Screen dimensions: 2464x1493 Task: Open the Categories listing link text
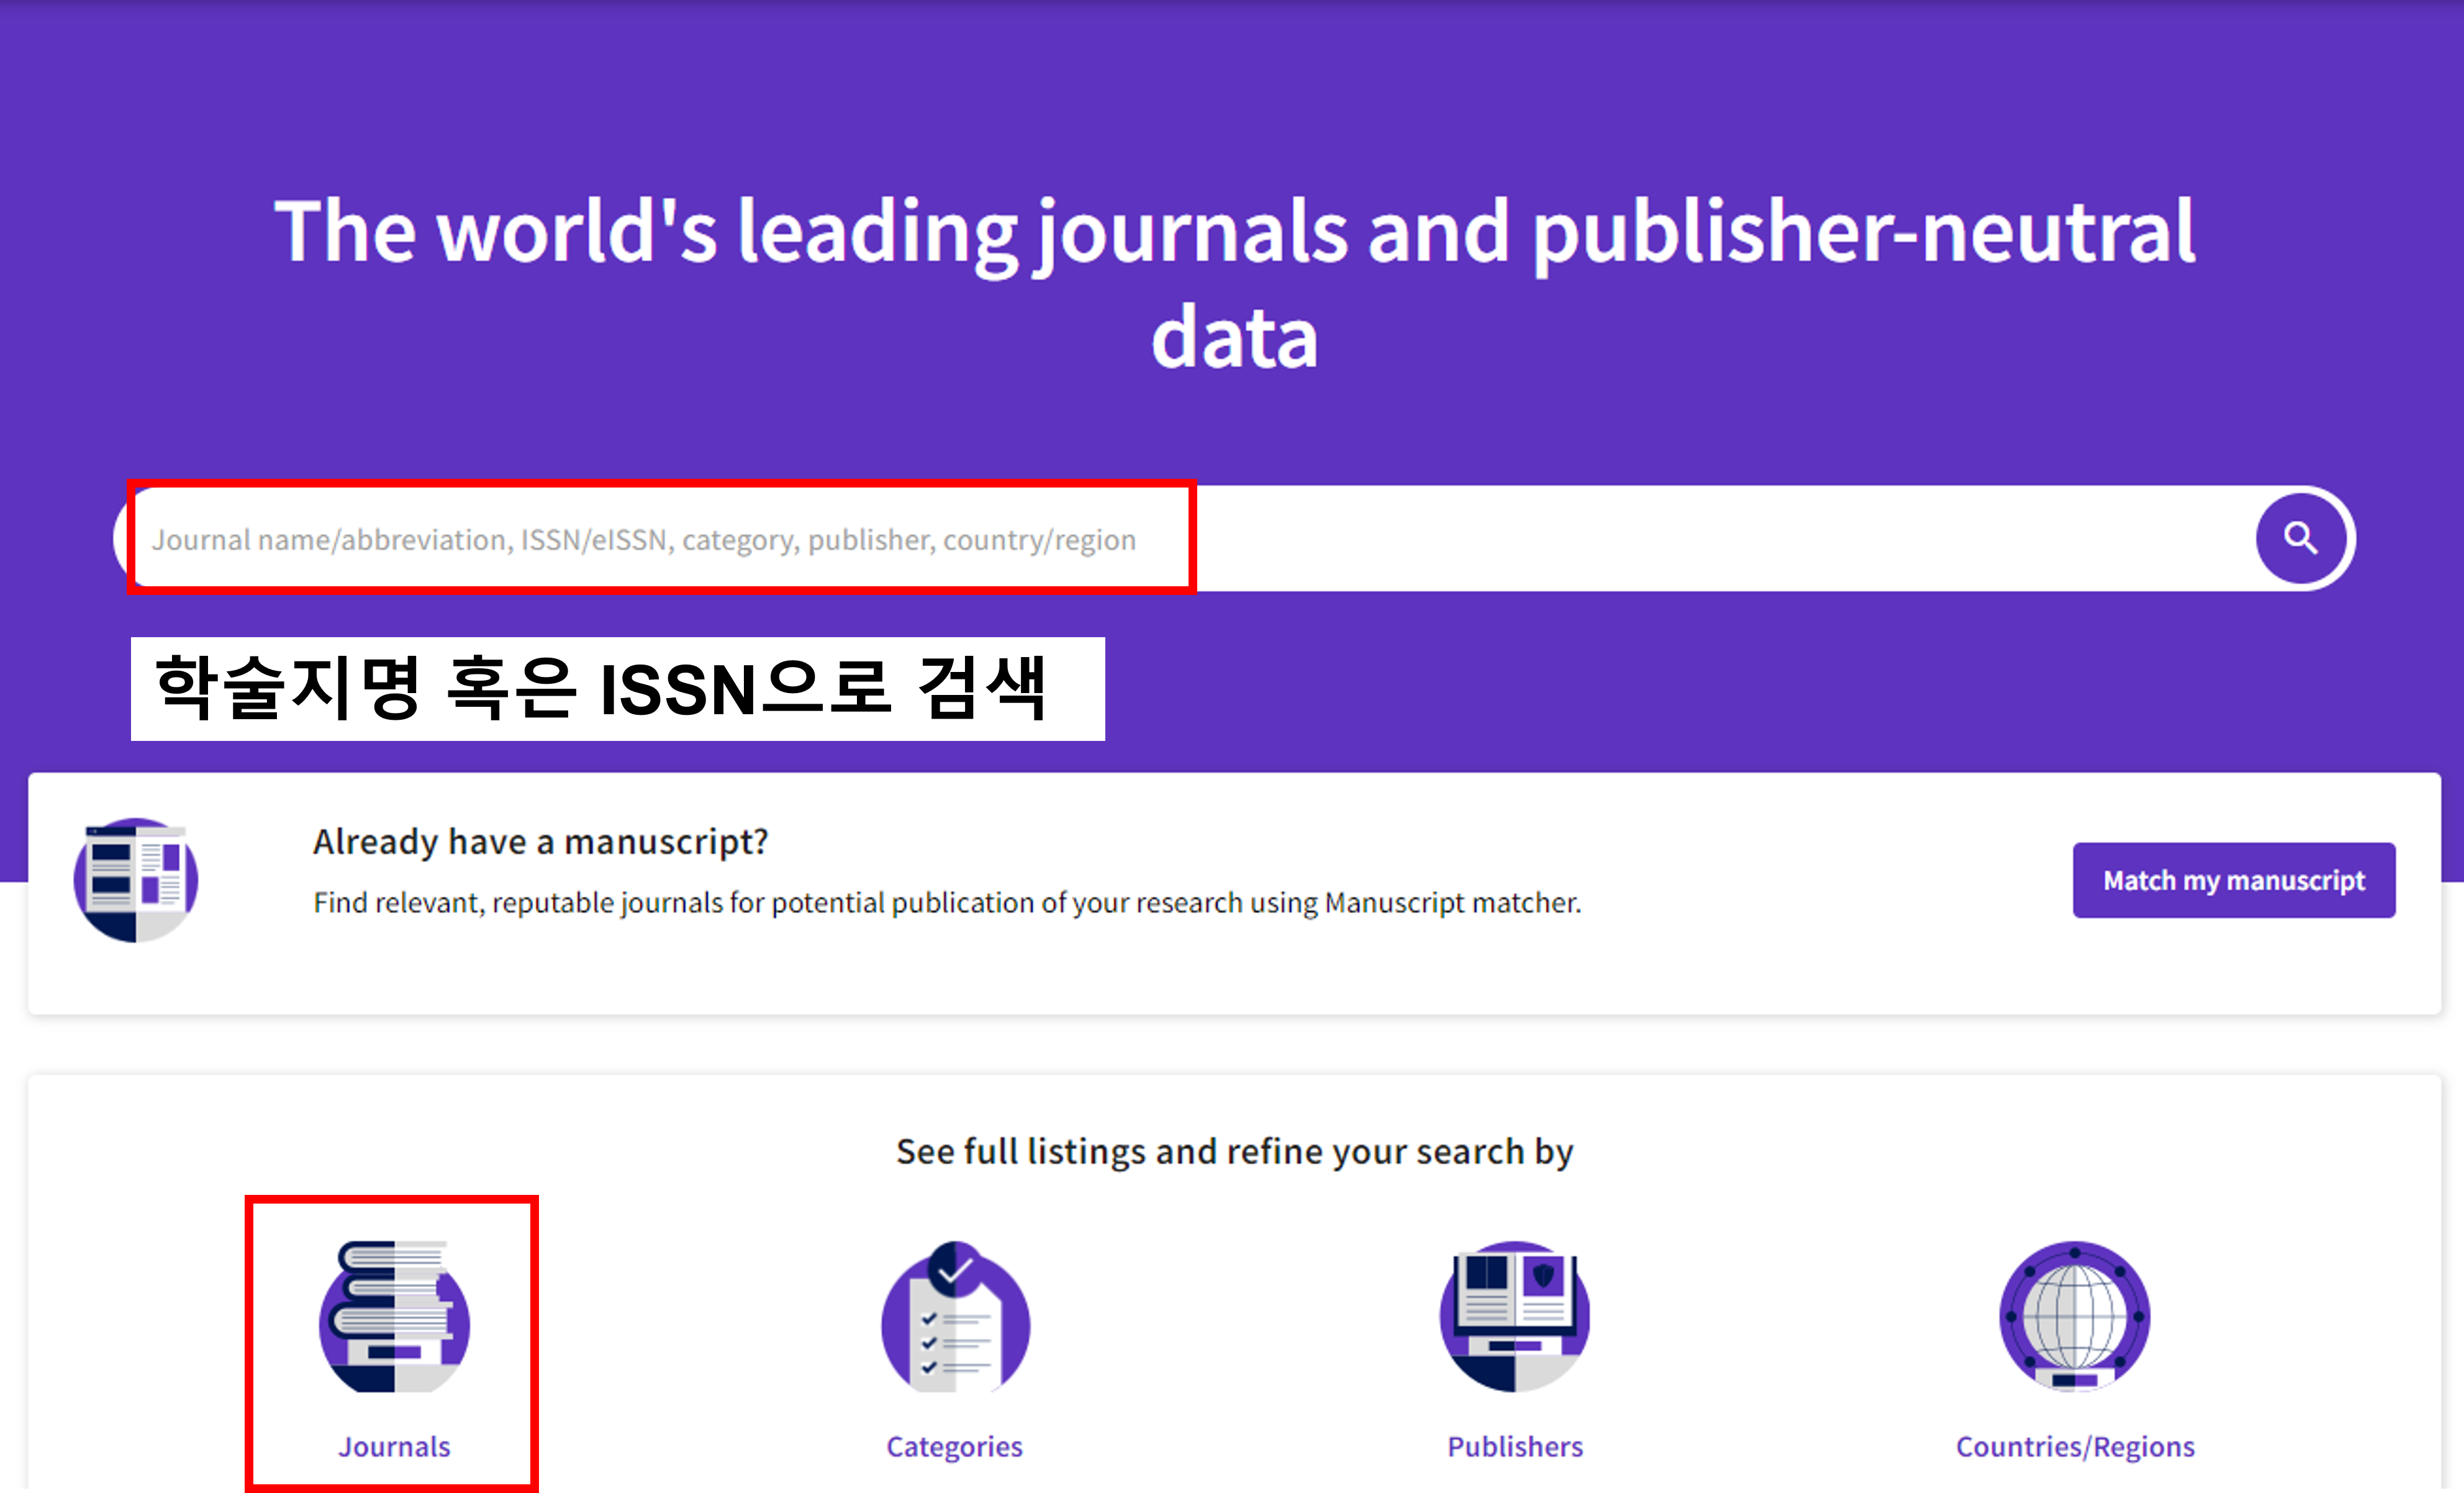[x=954, y=1446]
